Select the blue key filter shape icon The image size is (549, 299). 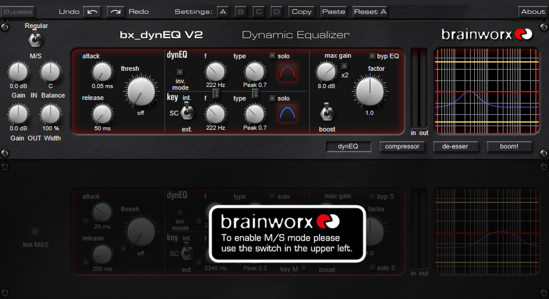[287, 113]
